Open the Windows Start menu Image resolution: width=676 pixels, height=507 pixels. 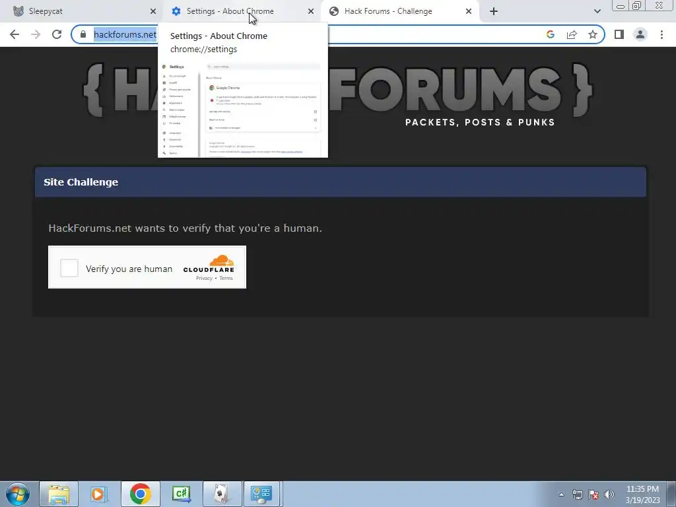[17, 494]
